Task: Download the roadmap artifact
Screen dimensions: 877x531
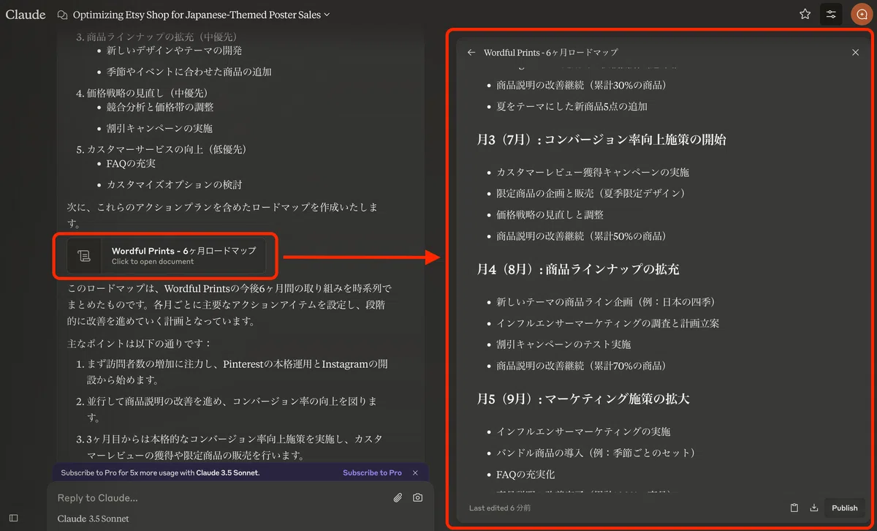Action: pyautogui.click(x=814, y=508)
